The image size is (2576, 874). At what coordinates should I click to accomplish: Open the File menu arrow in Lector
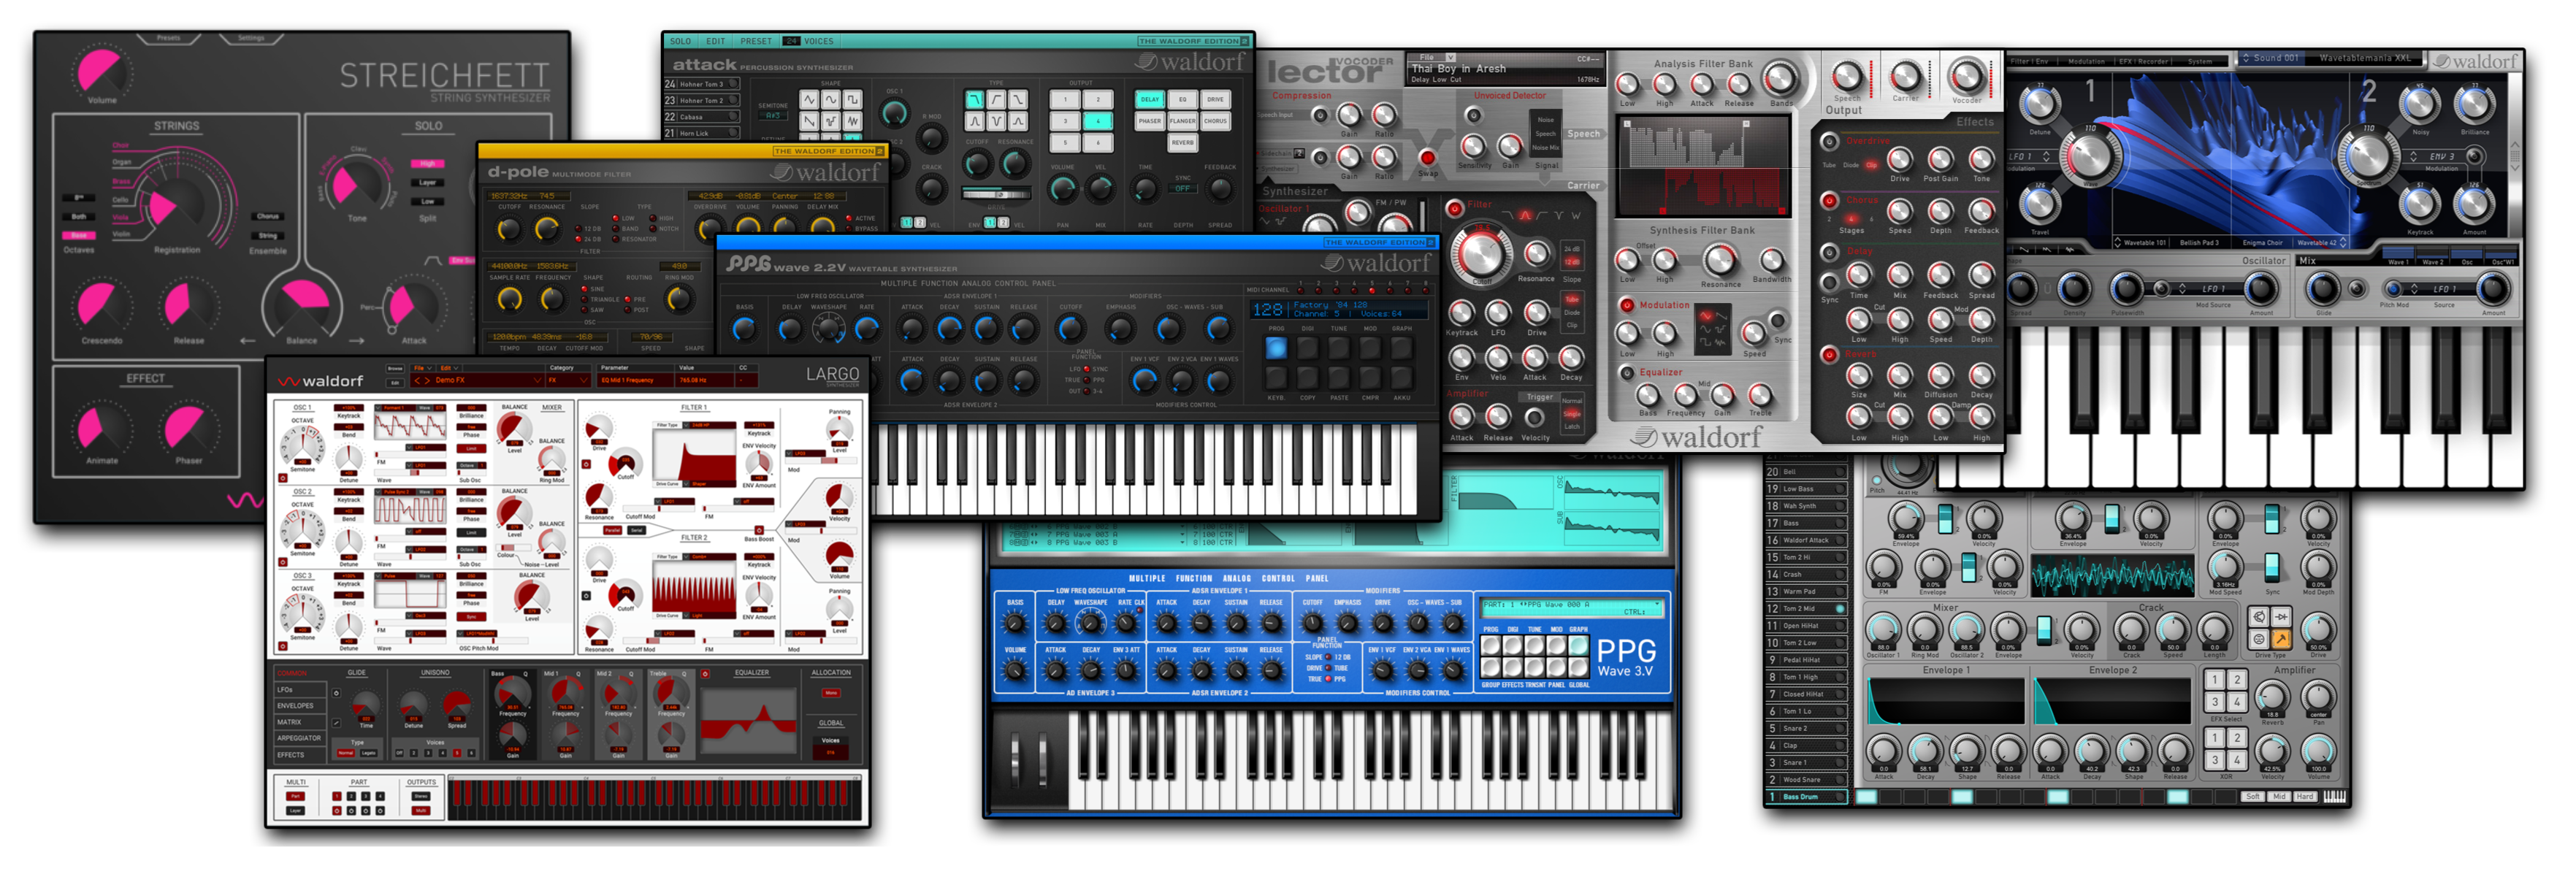coord(1450,57)
